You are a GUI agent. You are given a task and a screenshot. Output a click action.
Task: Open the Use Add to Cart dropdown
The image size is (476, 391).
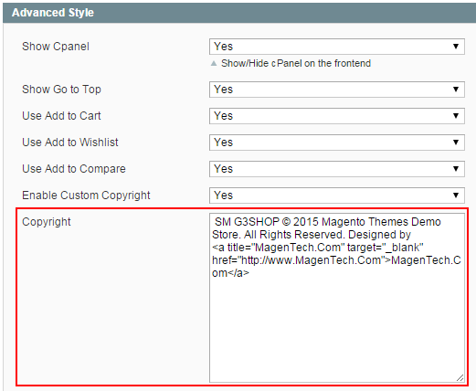(337, 116)
